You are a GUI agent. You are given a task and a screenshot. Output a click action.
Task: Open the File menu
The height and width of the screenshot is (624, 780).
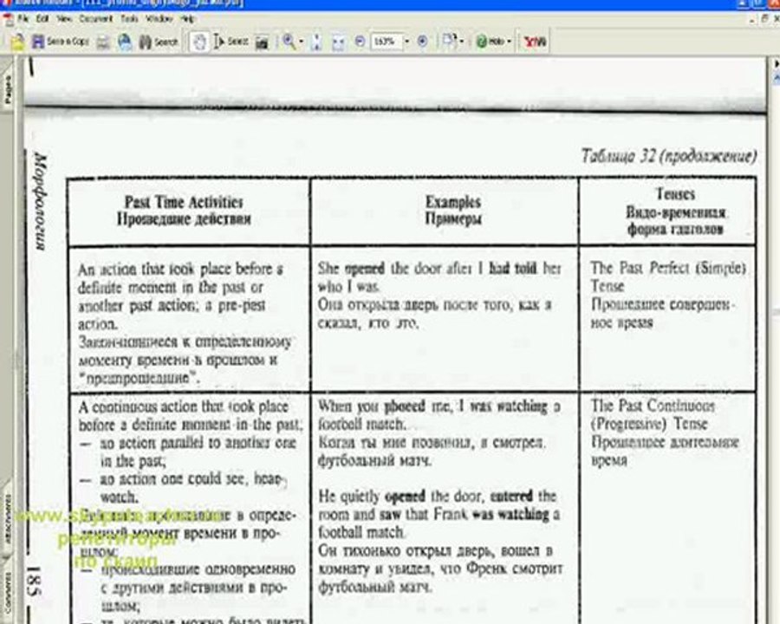tap(23, 19)
